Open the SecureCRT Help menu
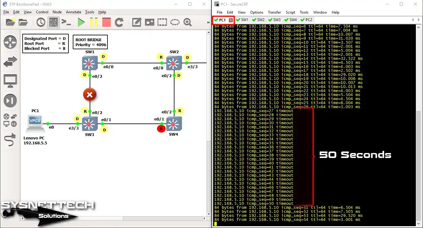Screen dimensions: 423x228 point(336,12)
